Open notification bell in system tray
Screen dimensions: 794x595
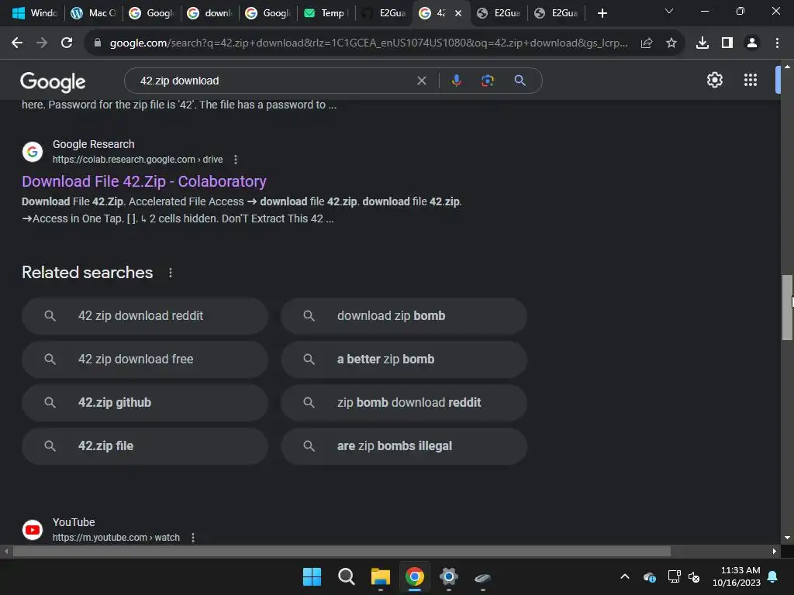pyautogui.click(x=773, y=576)
